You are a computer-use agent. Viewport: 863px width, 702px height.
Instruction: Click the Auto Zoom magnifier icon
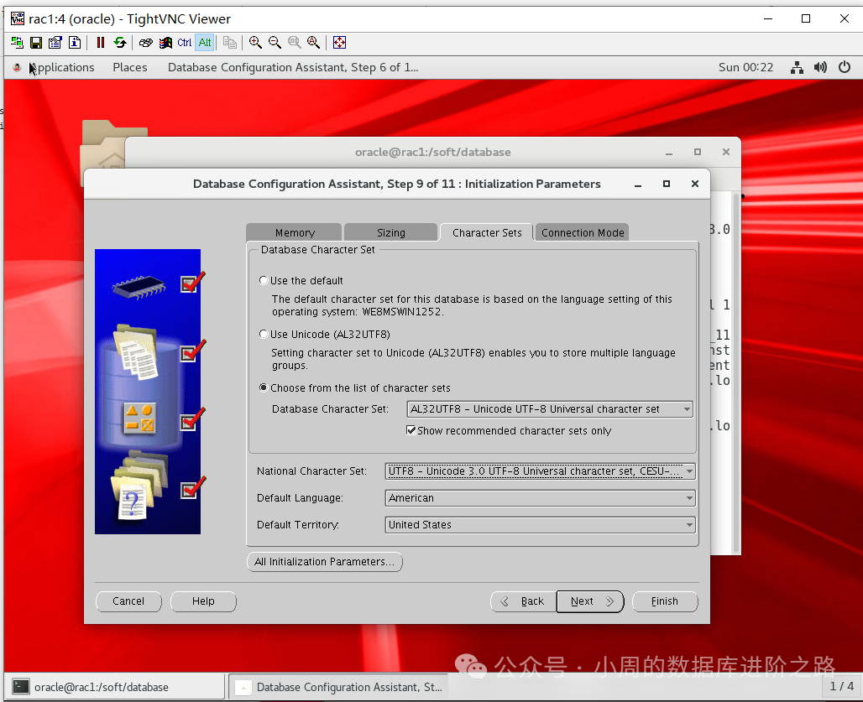(314, 42)
